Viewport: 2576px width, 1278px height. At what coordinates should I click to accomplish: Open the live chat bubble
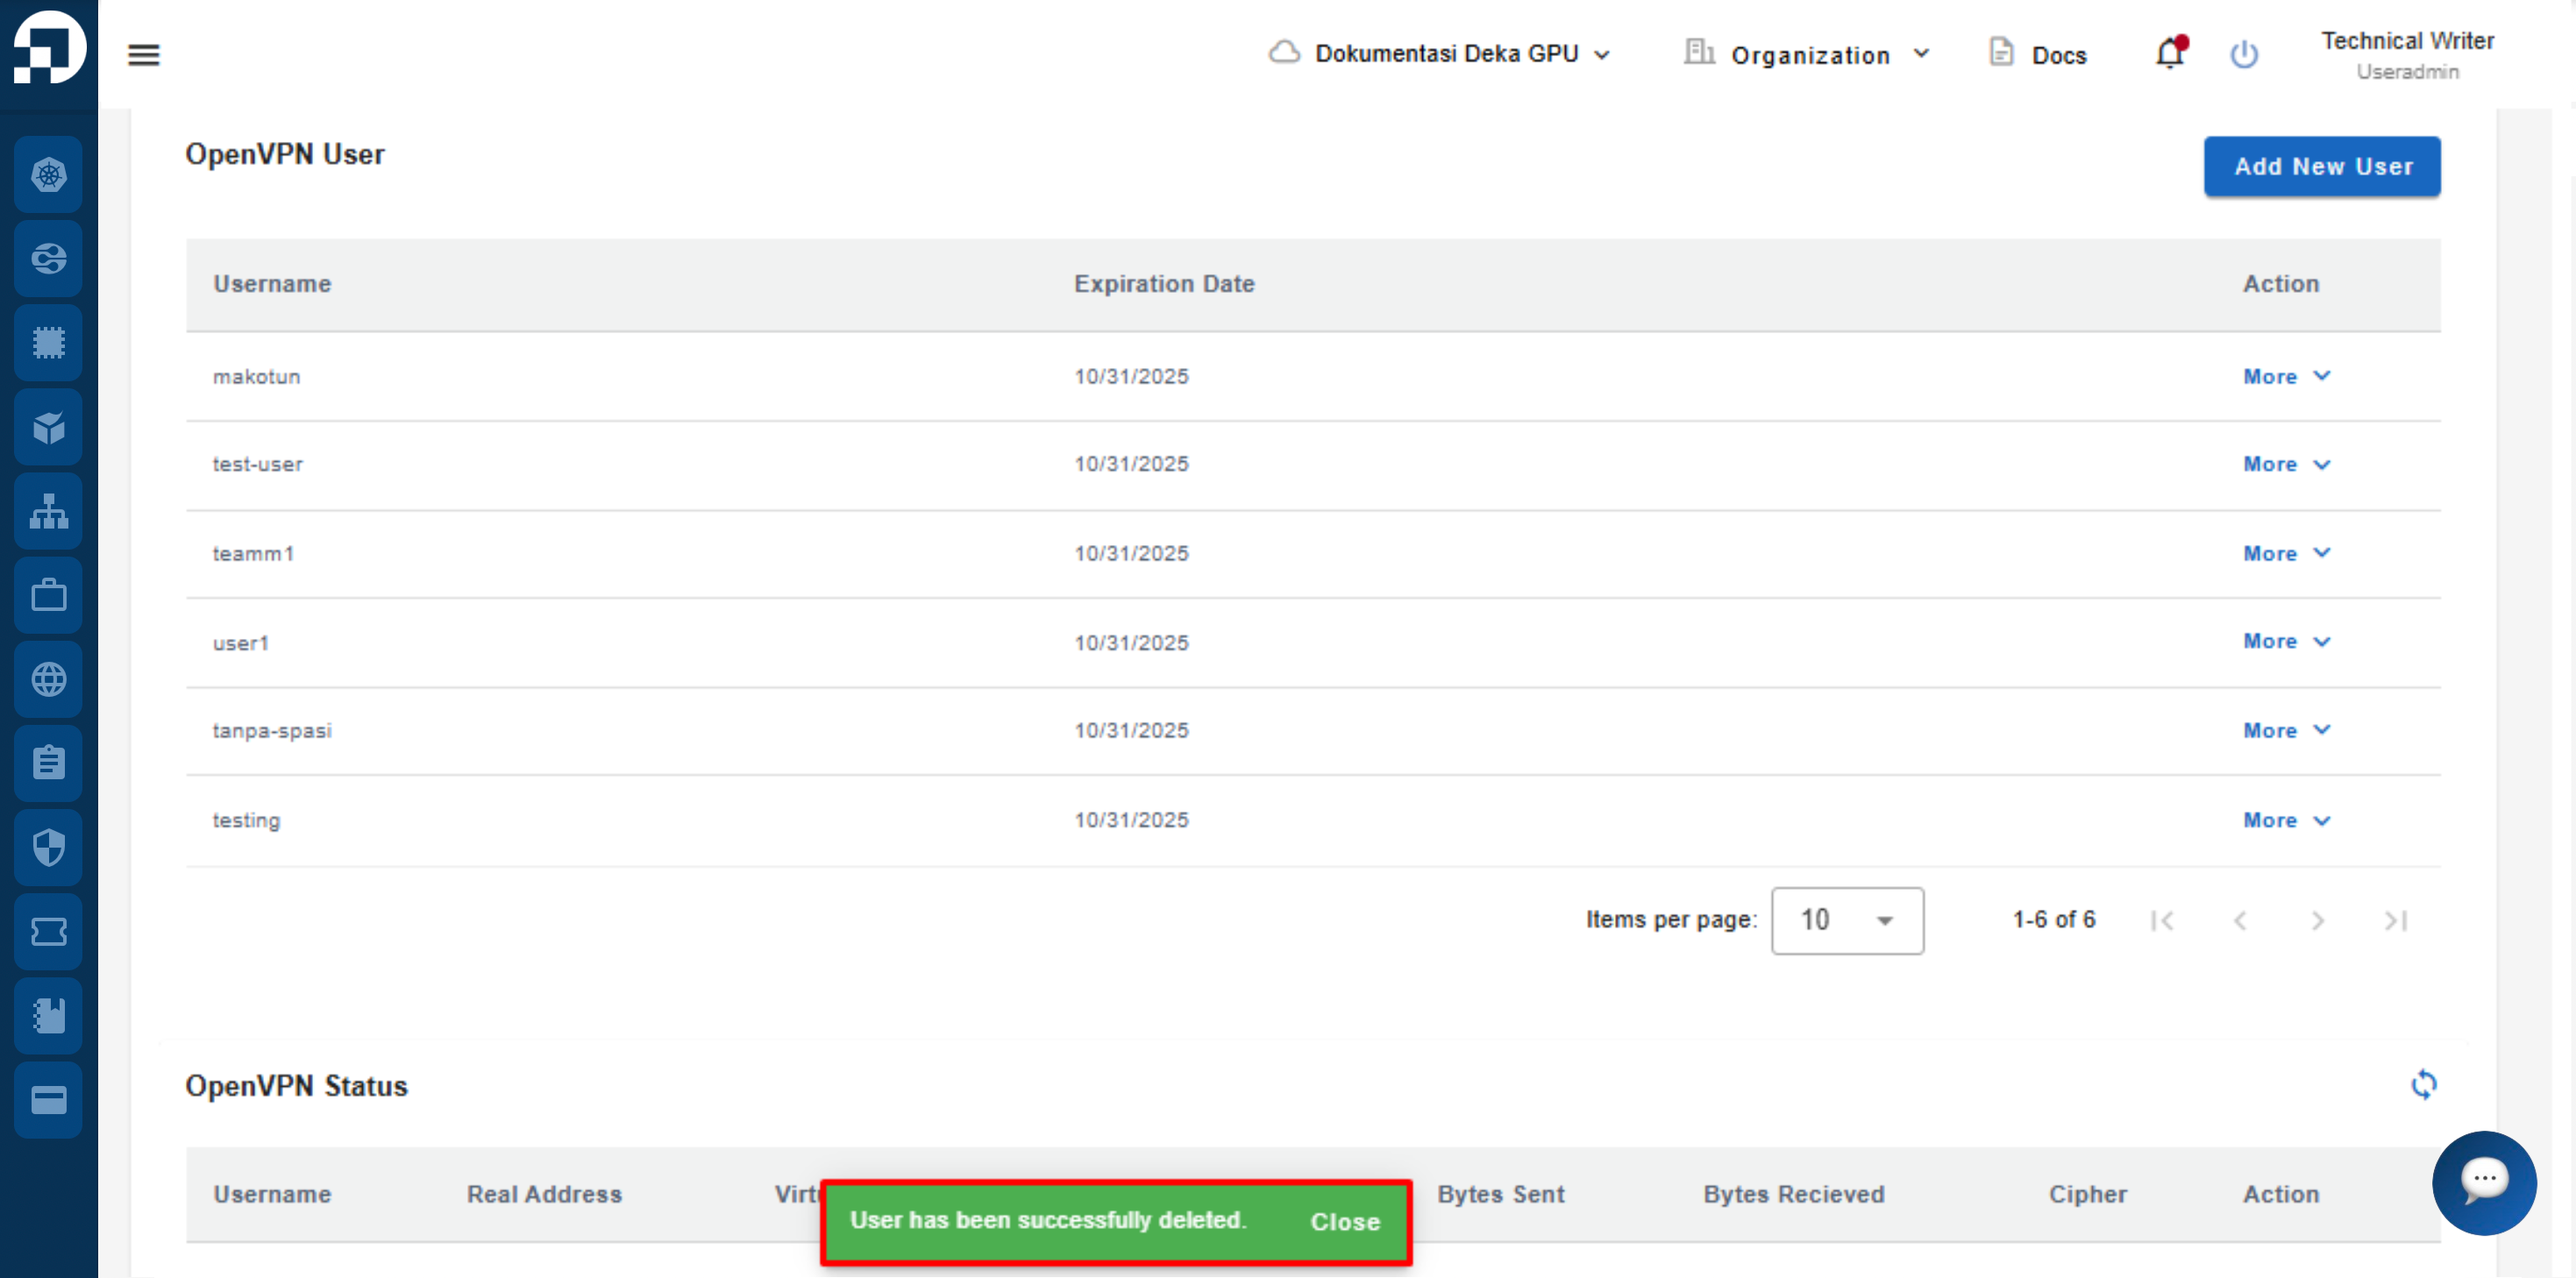(x=2484, y=1182)
